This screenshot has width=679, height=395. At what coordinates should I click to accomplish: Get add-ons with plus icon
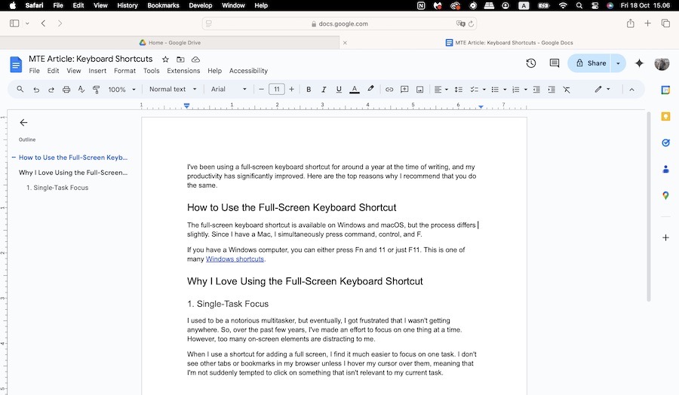[x=665, y=237]
